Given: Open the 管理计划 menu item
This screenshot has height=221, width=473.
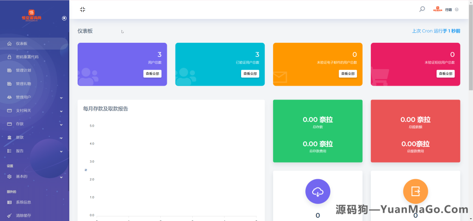Looking at the screenshot, I should [x=34, y=70].
